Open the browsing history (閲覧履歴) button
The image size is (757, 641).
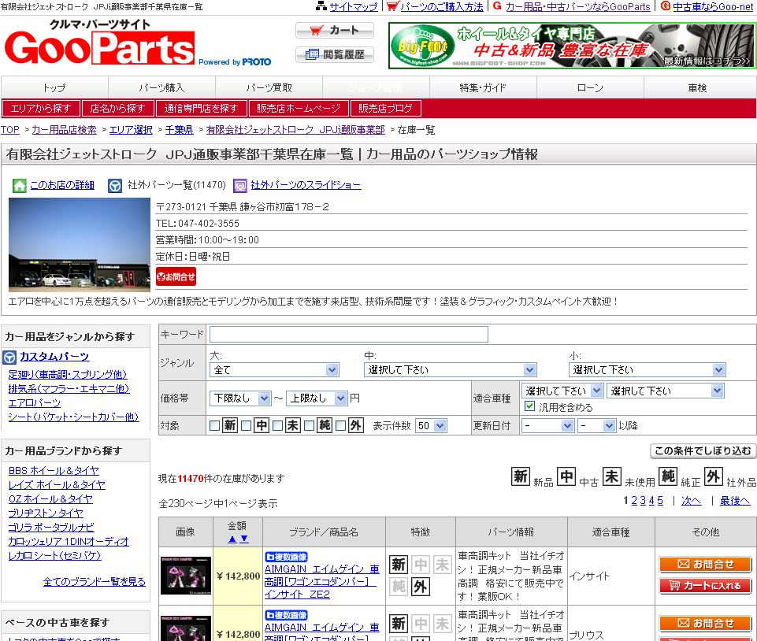coord(335,54)
